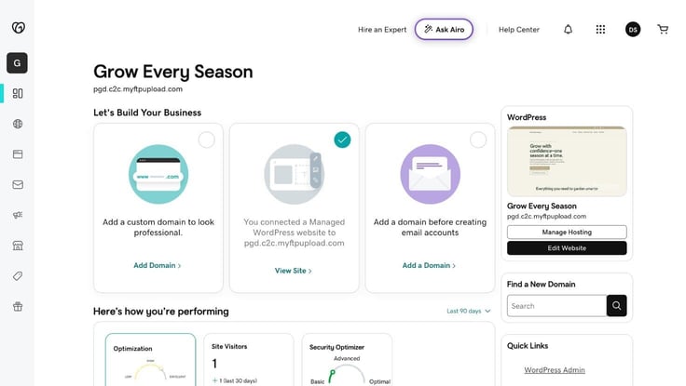Toggle the email accounts card checkbox

click(478, 140)
